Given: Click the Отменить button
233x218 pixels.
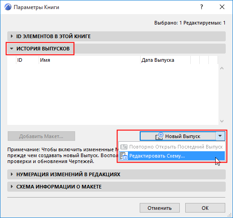Looking at the screenshot, I should tap(160, 208).
